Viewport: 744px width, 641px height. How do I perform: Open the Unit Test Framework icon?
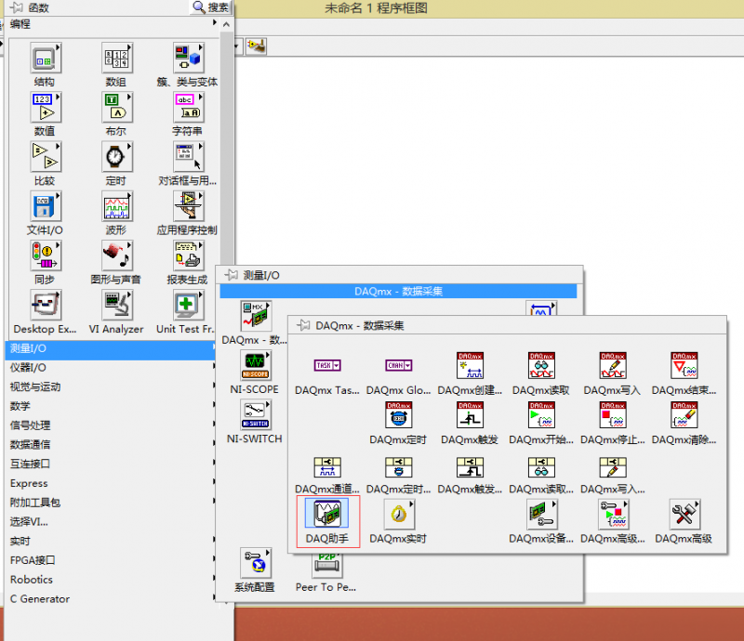188,305
